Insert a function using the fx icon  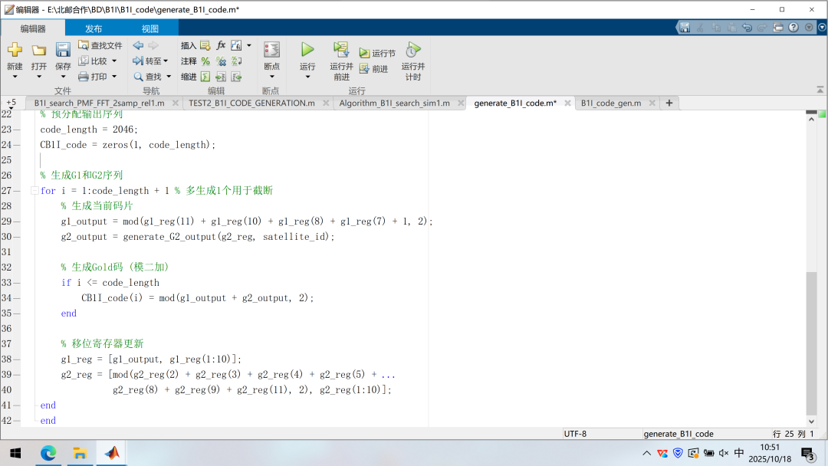point(221,45)
